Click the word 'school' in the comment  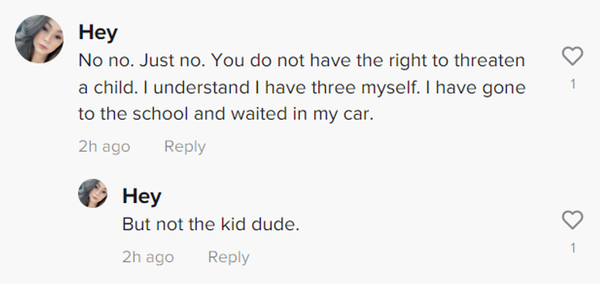click(168, 114)
